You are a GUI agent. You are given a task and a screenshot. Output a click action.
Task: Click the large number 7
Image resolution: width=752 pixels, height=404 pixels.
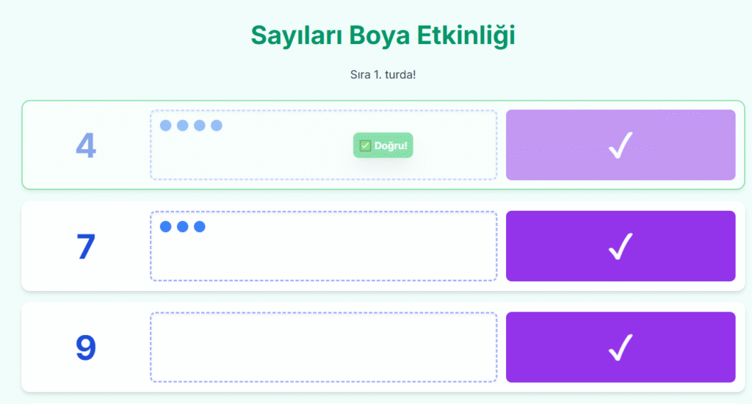click(x=86, y=246)
